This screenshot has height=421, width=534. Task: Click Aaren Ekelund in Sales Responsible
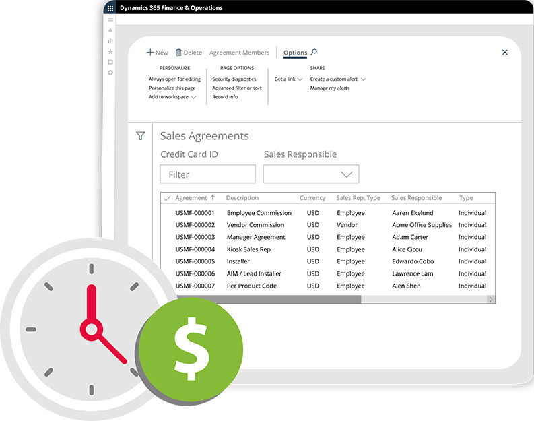click(412, 213)
